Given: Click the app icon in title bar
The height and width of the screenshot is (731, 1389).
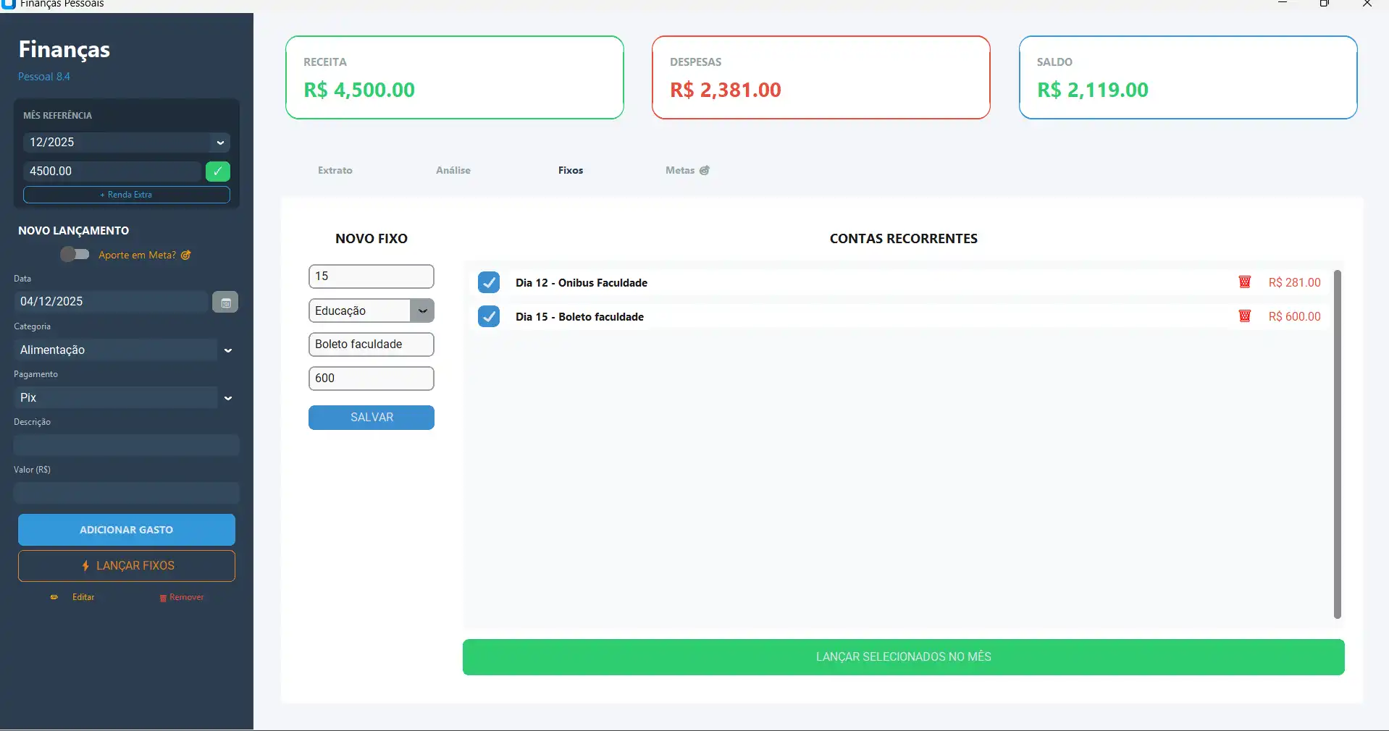Looking at the screenshot, I should (x=9, y=4).
